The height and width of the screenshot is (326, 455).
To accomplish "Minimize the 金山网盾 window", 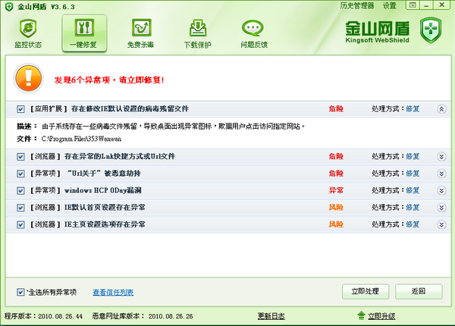I will (426, 5).
